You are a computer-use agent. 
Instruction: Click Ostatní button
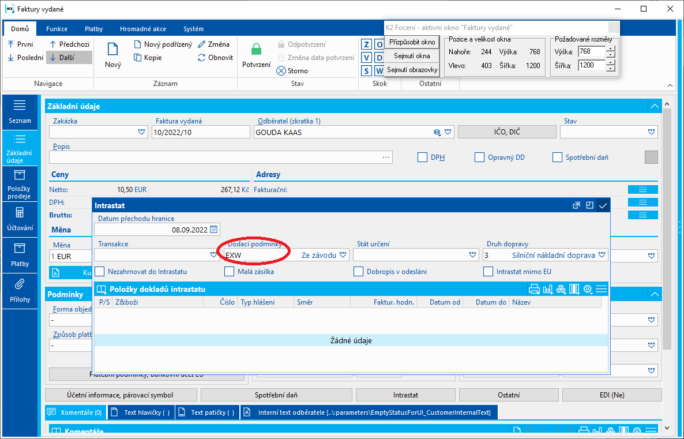tap(509, 395)
